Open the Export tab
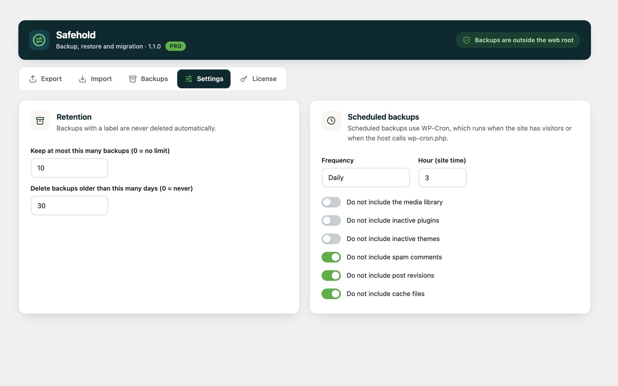 (46, 79)
